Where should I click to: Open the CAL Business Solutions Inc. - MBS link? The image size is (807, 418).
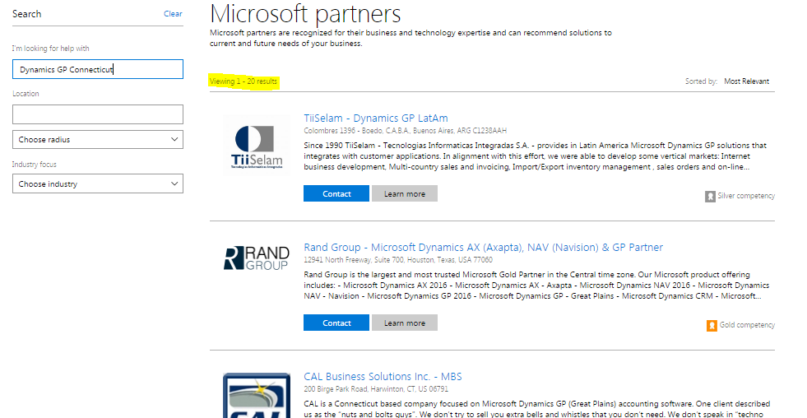pos(383,376)
